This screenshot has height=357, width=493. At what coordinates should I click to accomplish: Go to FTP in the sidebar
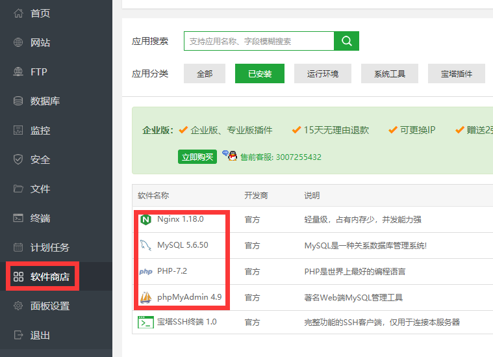point(39,72)
